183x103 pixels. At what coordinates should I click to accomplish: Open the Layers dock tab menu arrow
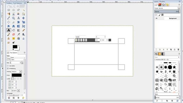pyautogui.click(x=179, y=5)
